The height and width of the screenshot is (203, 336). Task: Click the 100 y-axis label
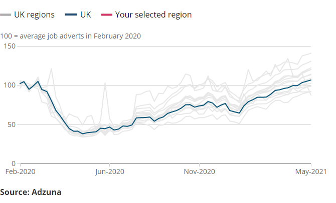pos(10,85)
